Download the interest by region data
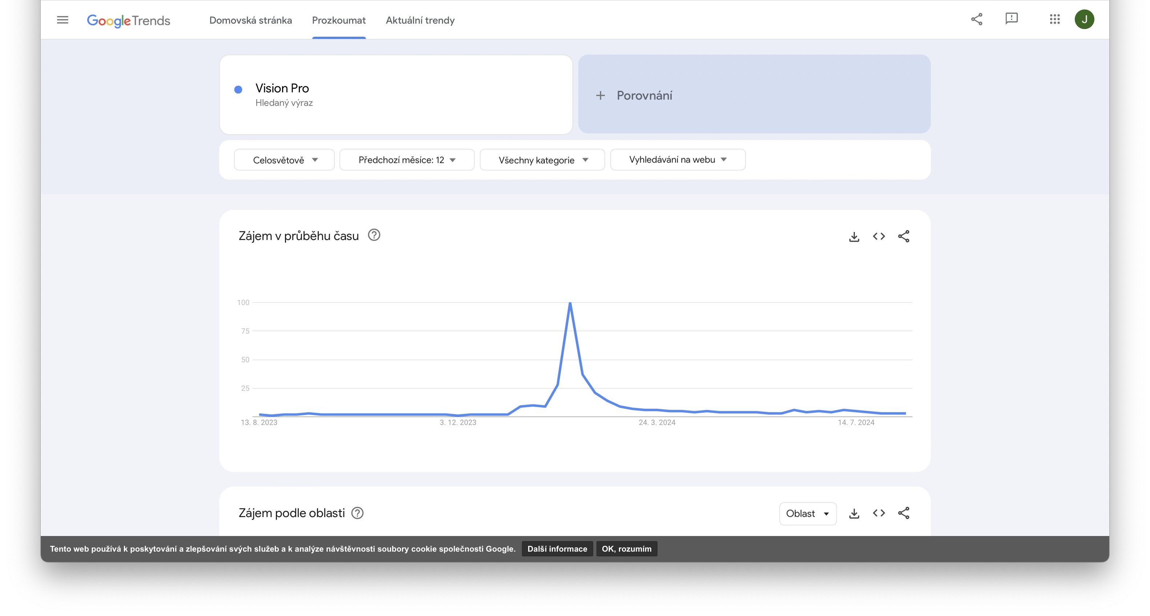1150x616 pixels. pyautogui.click(x=853, y=513)
